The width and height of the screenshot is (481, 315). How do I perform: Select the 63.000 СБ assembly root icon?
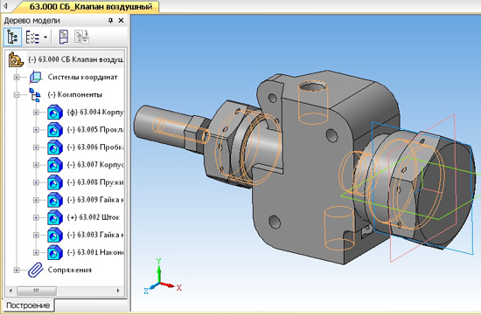coord(16,59)
